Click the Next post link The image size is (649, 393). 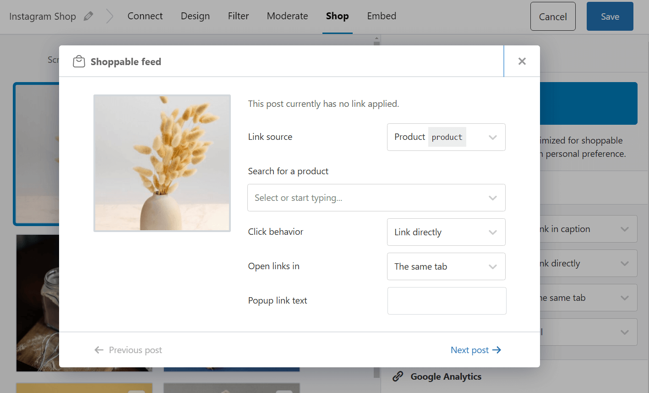click(x=470, y=350)
